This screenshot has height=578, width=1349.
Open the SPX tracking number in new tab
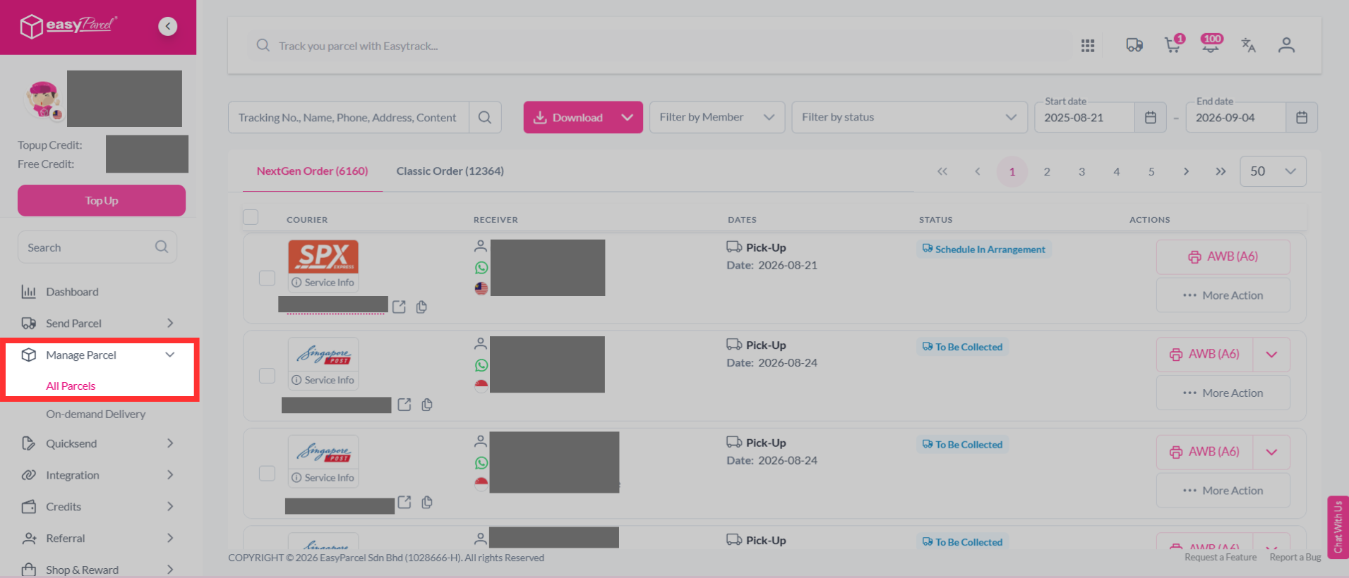pos(399,307)
